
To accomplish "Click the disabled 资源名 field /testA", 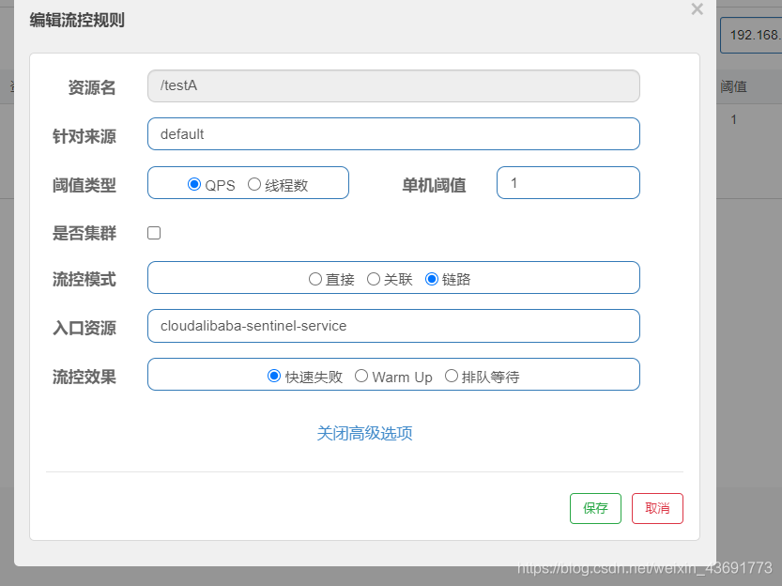I will [x=393, y=85].
